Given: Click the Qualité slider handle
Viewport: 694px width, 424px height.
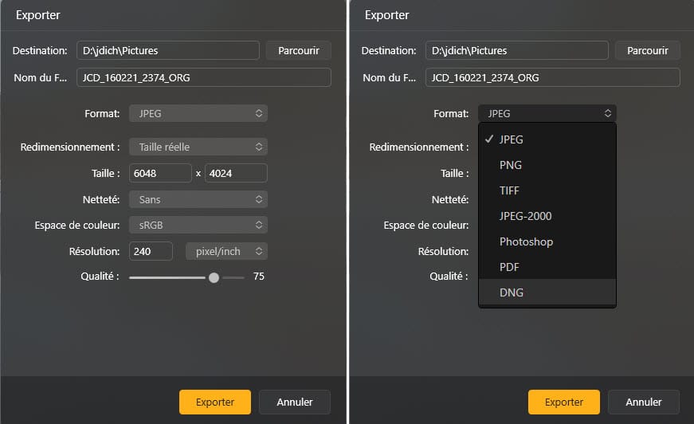Looking at the screenshot, I should pyautogui.click(x=214, y=277).
